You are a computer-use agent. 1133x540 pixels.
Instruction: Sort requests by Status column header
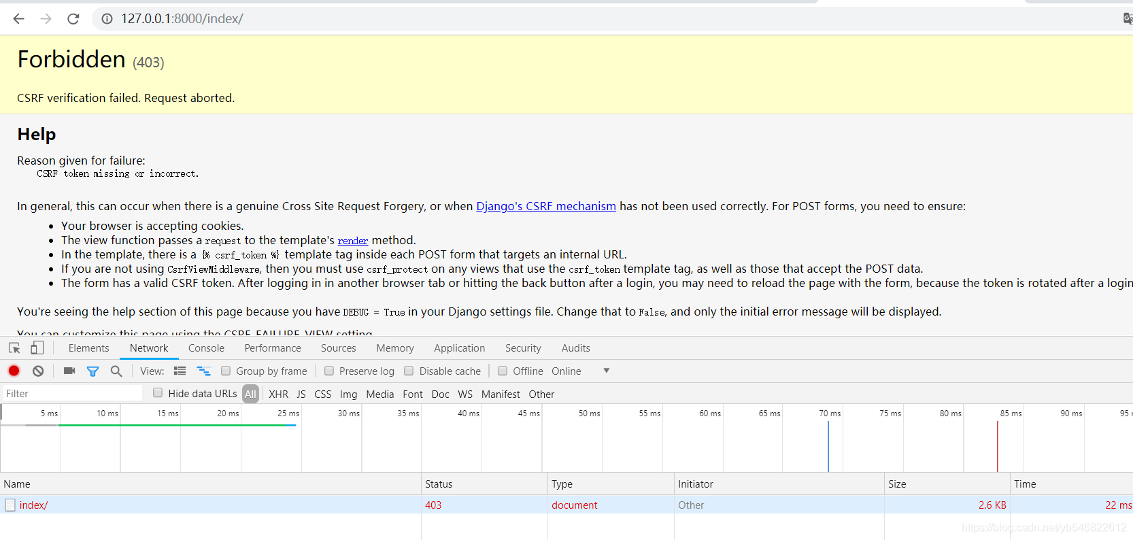[x=484, y=484]
